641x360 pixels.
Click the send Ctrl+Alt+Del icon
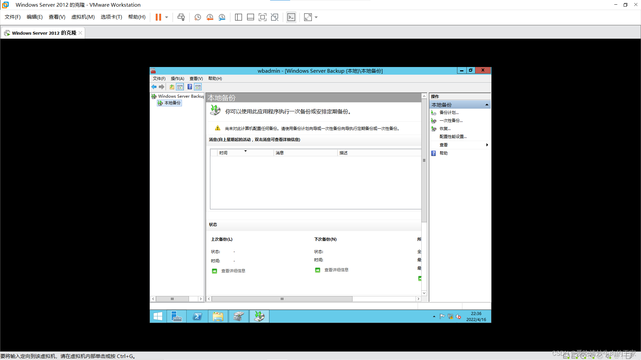click(x=181, y=17)
